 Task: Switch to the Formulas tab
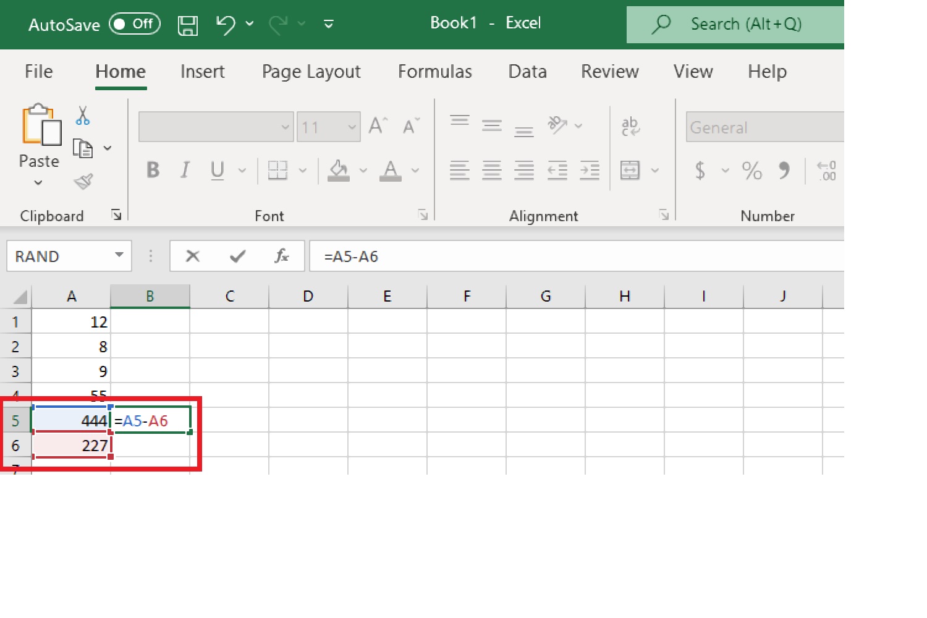(x=434, y=72)
